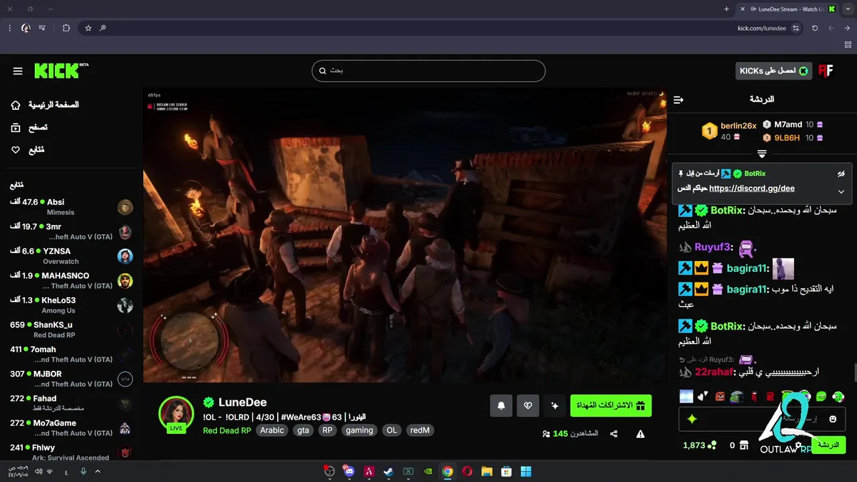Image resolution: width=857 pixels, height=482 pixels.
Task: Open the channel points shop icon
Action: (744, 445)
